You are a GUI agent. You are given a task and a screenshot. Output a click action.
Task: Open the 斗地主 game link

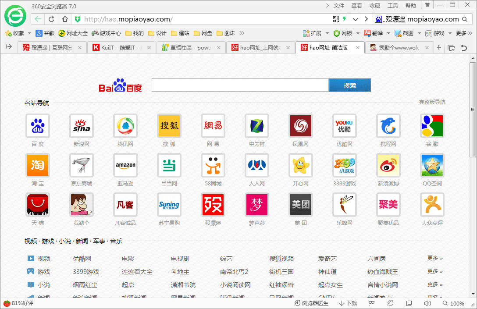click(x=180, y=272)
